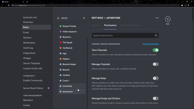Open the three-dot role options menu
194x109 pixels.
pyautogui.click(x=157, y=18)
